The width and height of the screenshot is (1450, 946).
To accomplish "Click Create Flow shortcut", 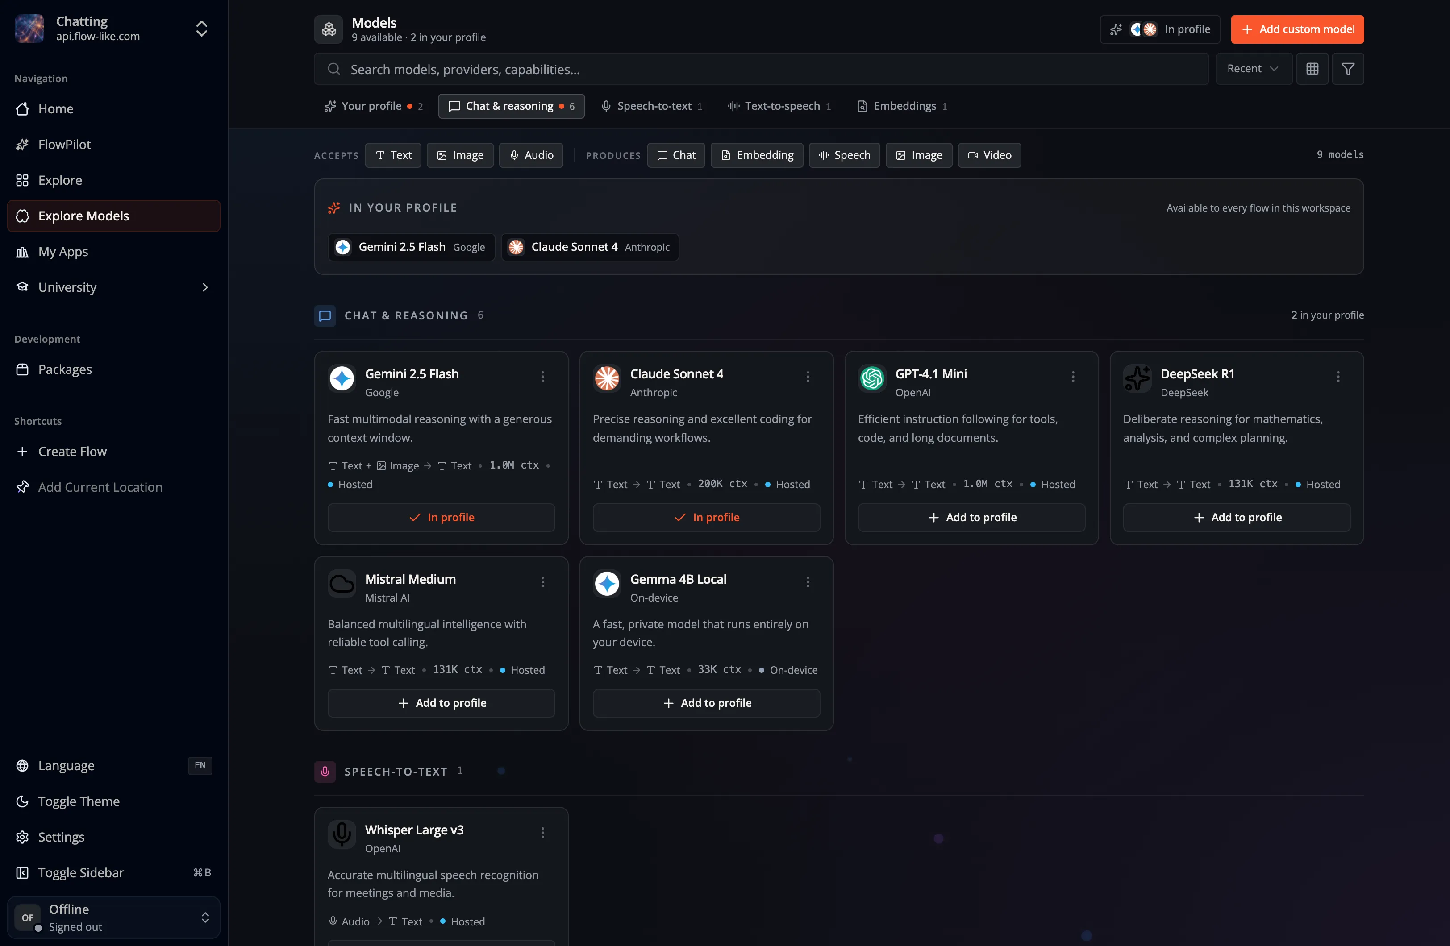I will 113,452.
